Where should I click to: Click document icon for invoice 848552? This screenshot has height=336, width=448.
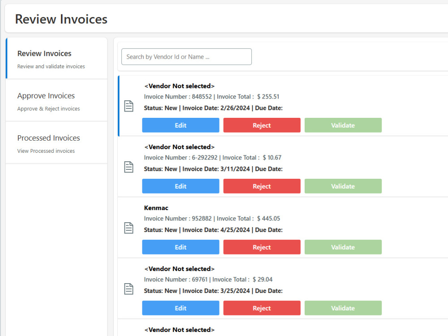129,106
